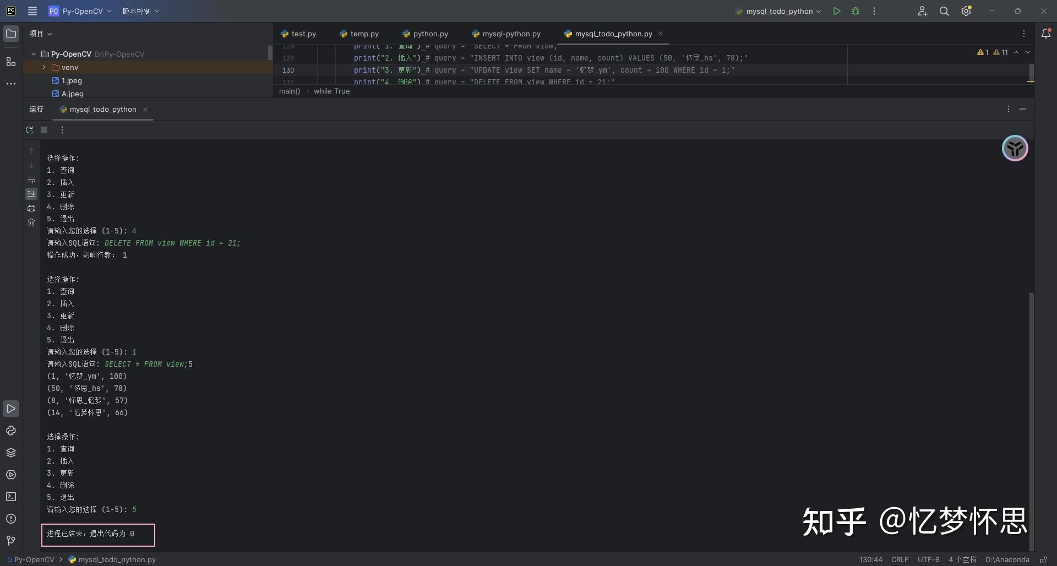
Task: Open editor tabs options menu
Action: tap(1024, 34)
